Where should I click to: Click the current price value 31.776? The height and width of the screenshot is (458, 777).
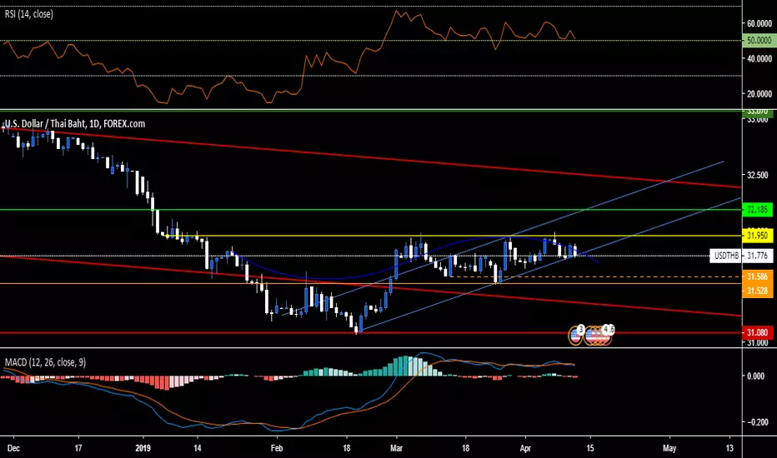[757, 256]
